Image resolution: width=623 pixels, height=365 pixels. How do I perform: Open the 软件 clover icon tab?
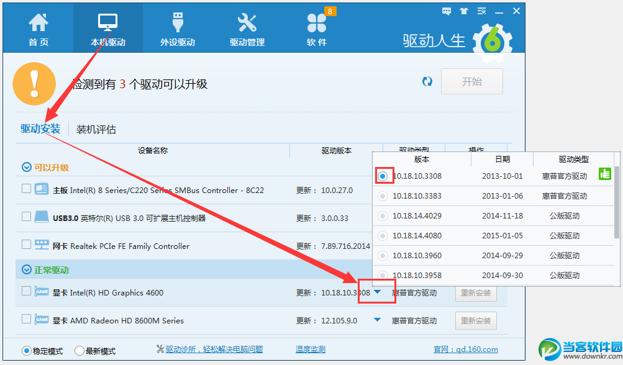point(317,29)
